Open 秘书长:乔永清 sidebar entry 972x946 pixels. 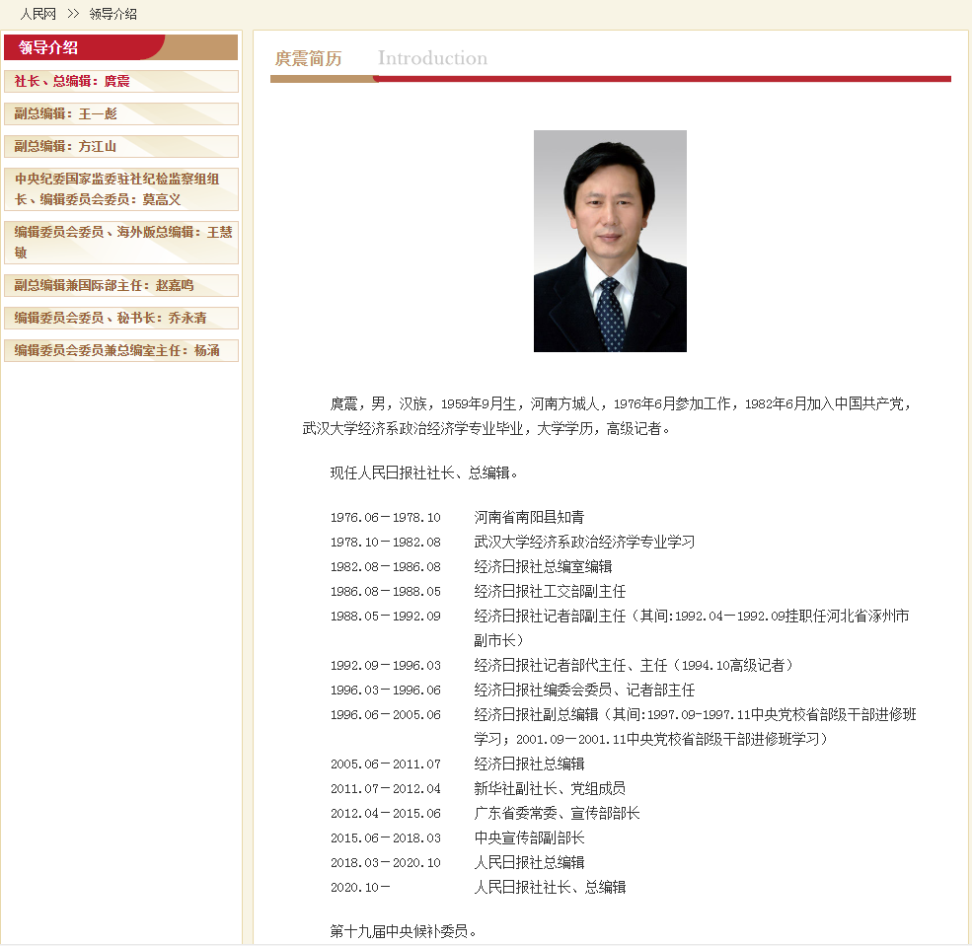click(x=120, y=319)
